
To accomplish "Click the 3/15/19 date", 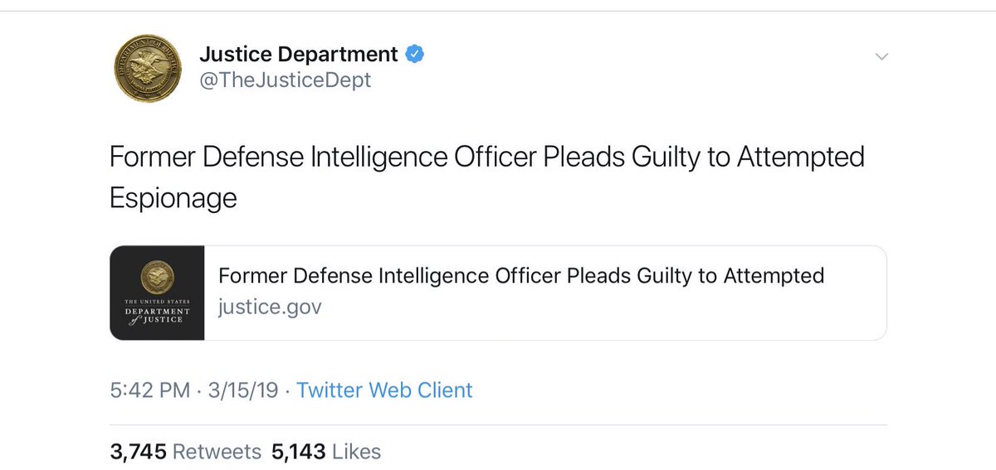I will point(240,390).
